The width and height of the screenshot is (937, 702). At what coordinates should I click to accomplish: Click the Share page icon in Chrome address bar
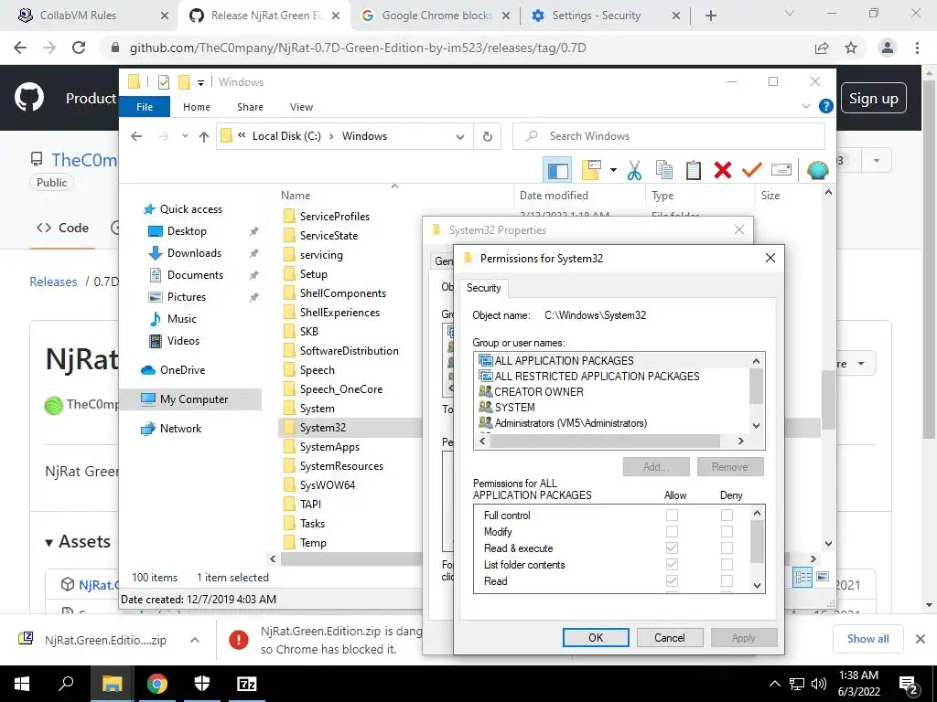coord(822,48)
